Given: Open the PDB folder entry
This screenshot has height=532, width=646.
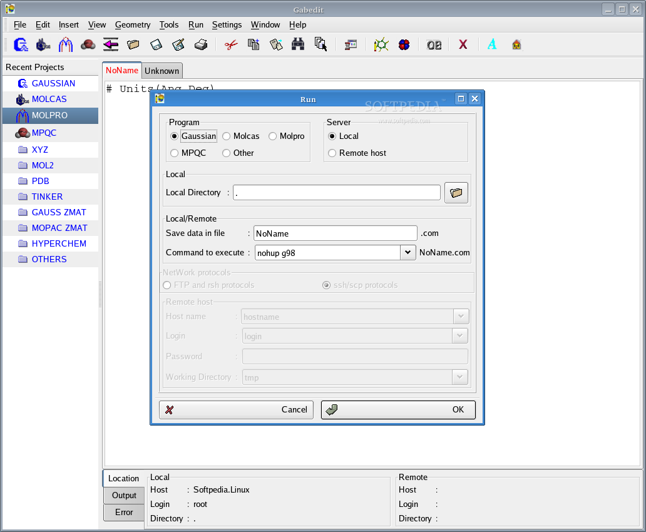Looking at the screenshot, I should click(51, 181).
